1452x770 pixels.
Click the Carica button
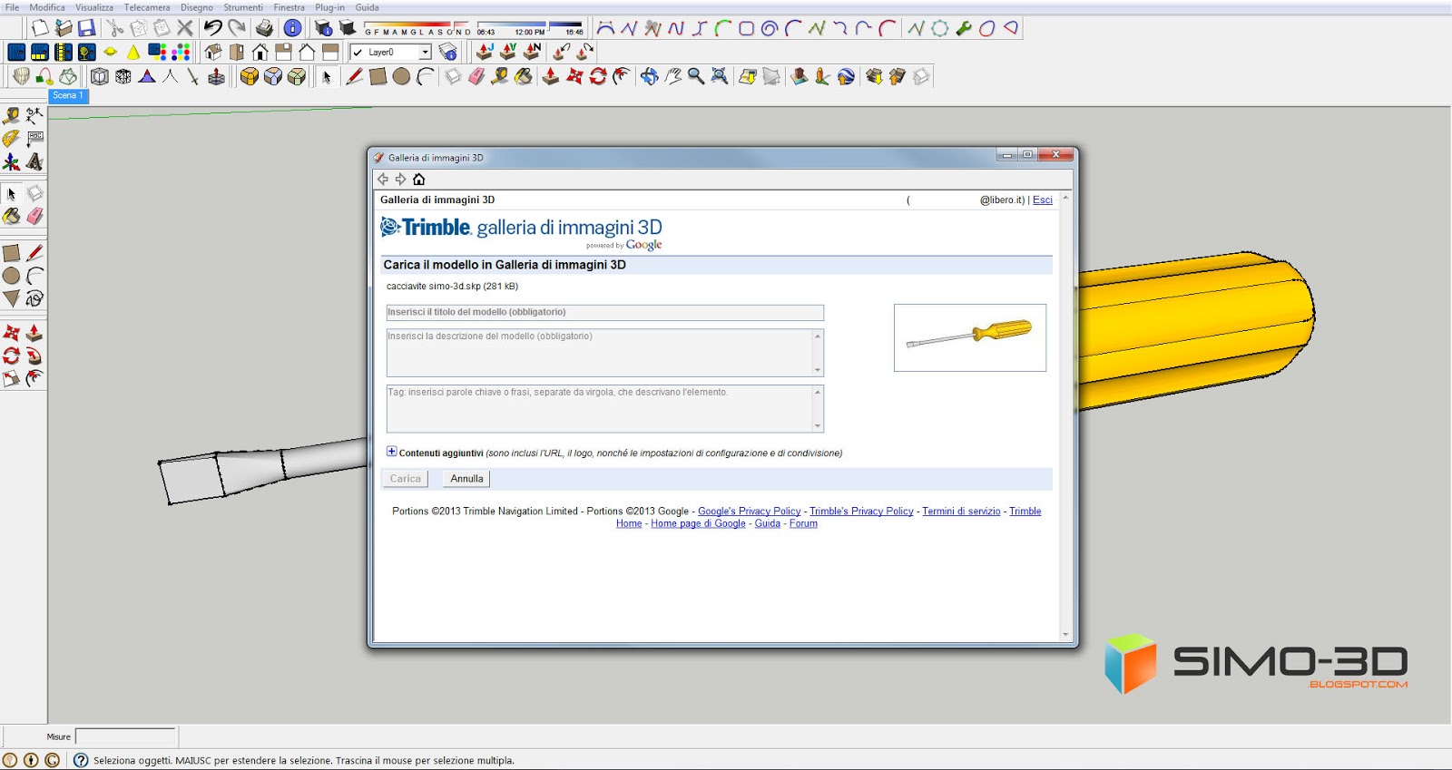[406, 479]
